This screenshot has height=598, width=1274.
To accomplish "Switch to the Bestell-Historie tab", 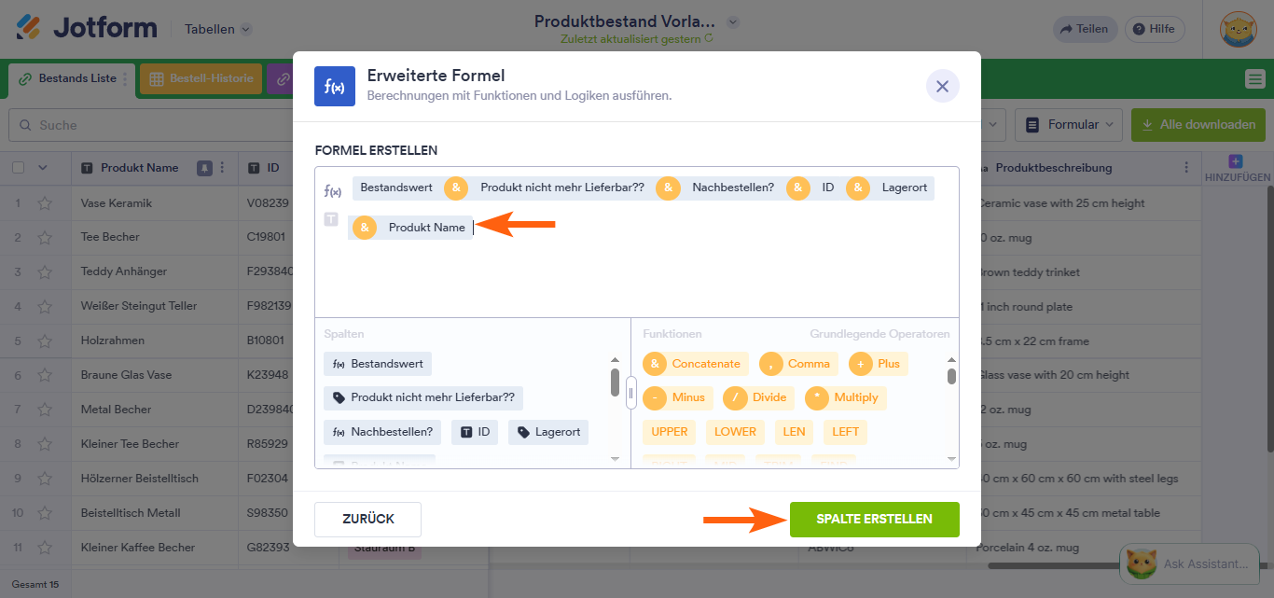I will [x=201, y=79].
